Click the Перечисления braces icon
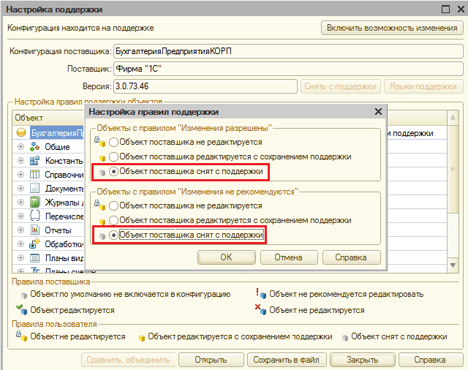468x370 pixels. [34, 216]
